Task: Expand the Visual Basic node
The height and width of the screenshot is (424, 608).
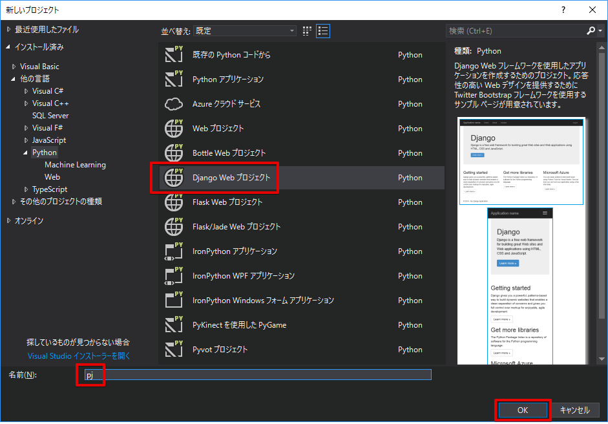Action: tap(14, 67)
